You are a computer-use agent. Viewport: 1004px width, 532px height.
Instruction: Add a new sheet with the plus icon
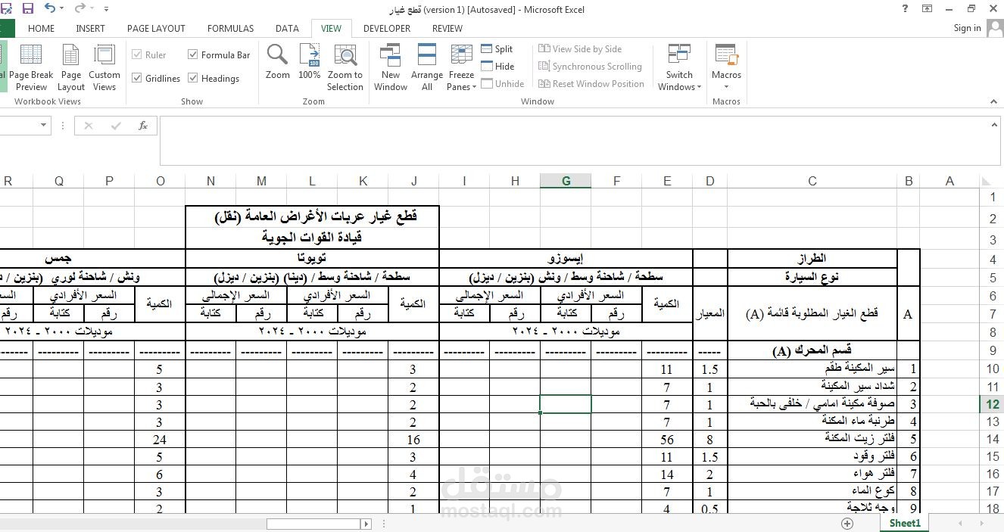coord(847,523)
